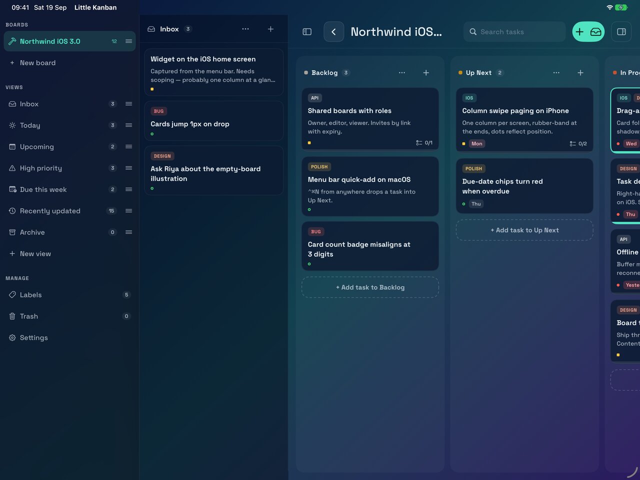This screenshot has height=480, width=640.
Task: Open Upcoming view reorder handle
Action: coord(128,146)
